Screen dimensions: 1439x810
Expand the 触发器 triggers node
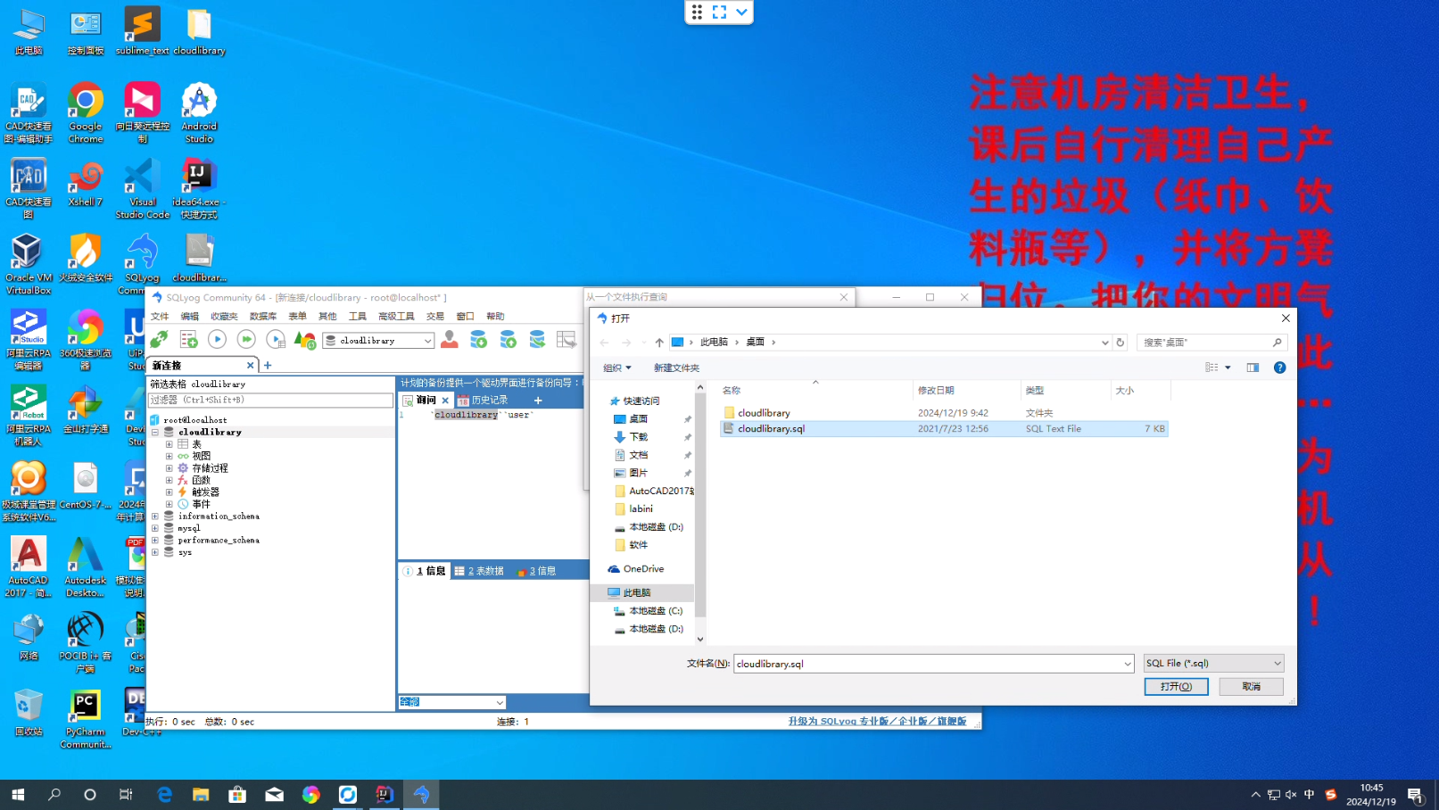tap(169, 492)
